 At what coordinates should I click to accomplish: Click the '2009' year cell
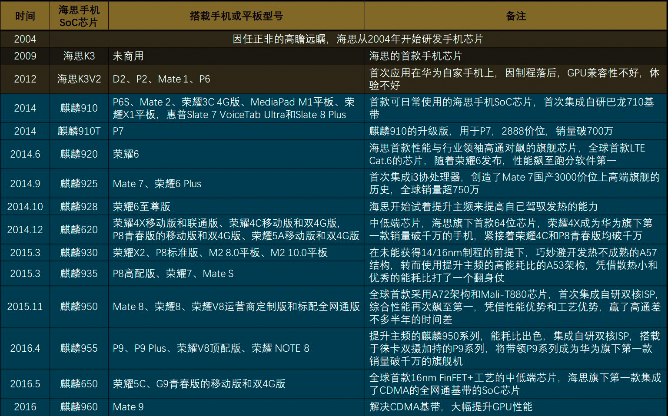(25, 56)
